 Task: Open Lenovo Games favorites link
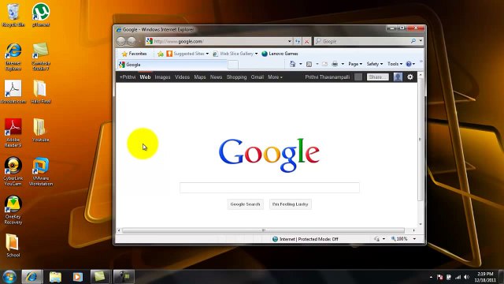(x=280, y=54)
